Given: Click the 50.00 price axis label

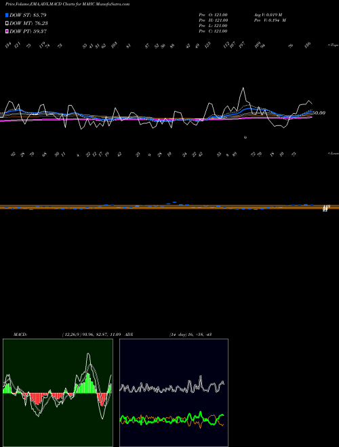Looking at the screenshot, I should click(319, 113).
